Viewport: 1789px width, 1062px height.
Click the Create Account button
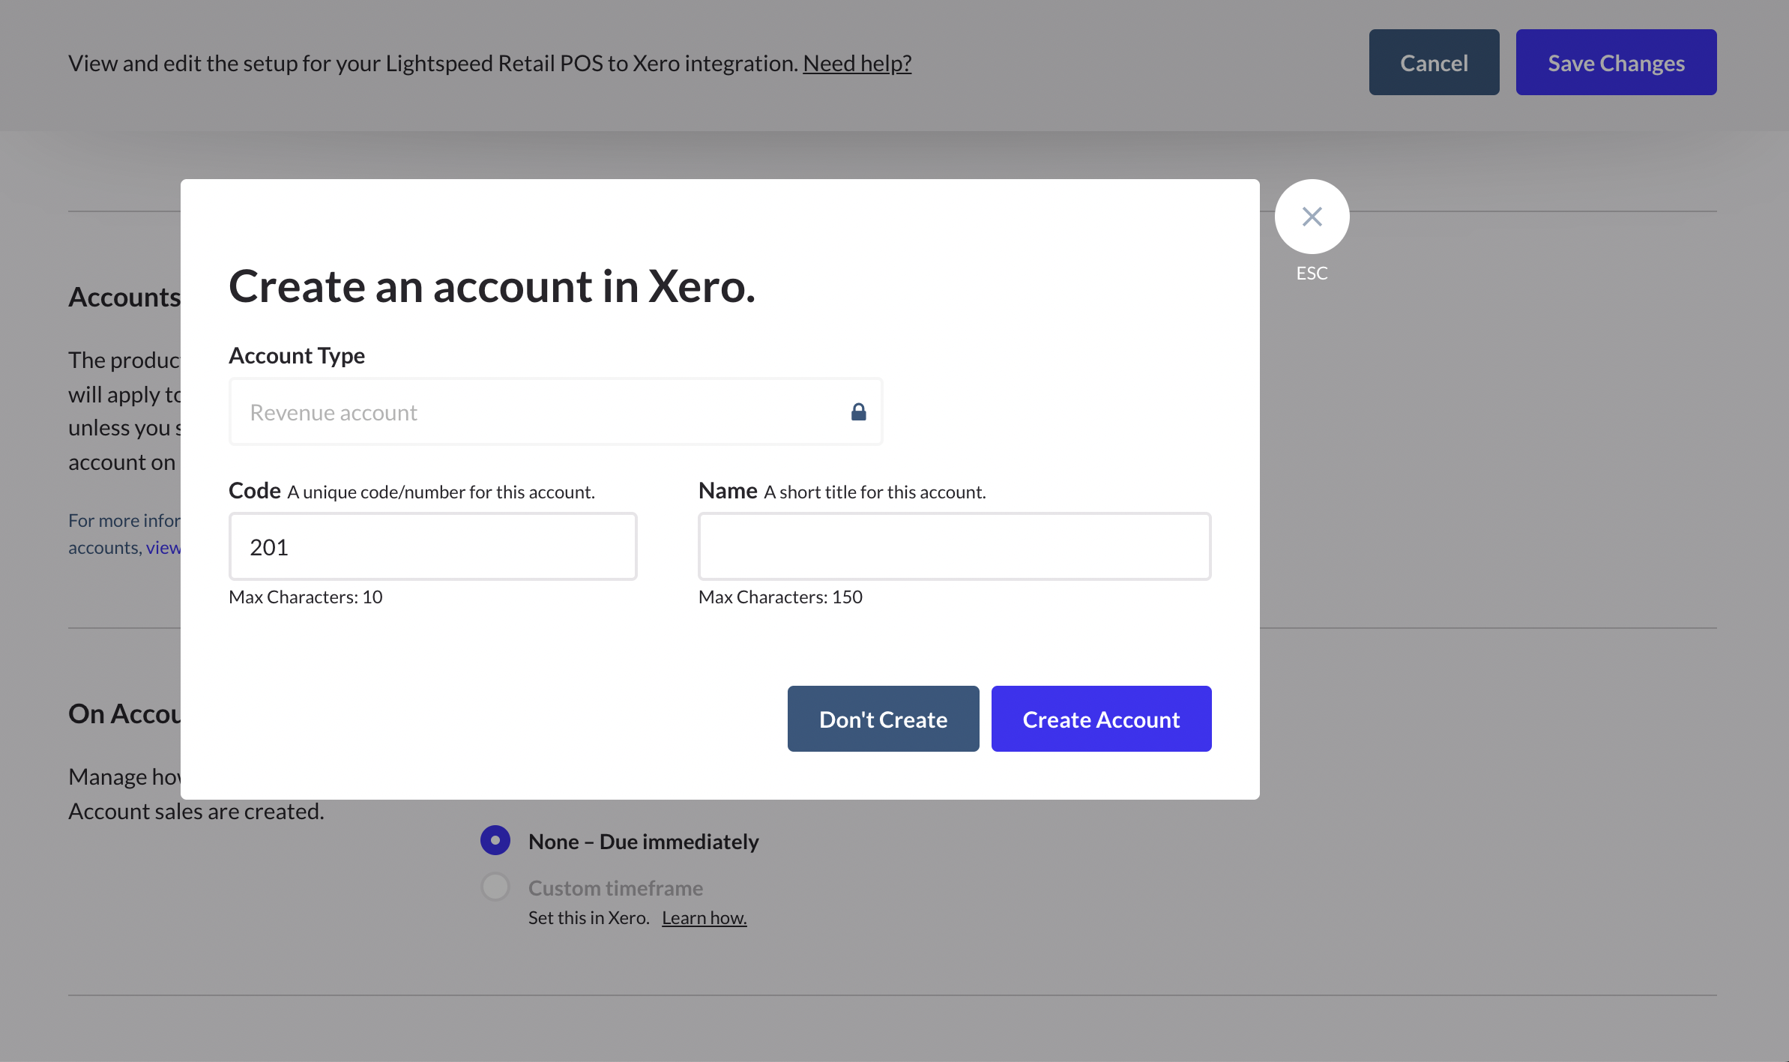1100,719
